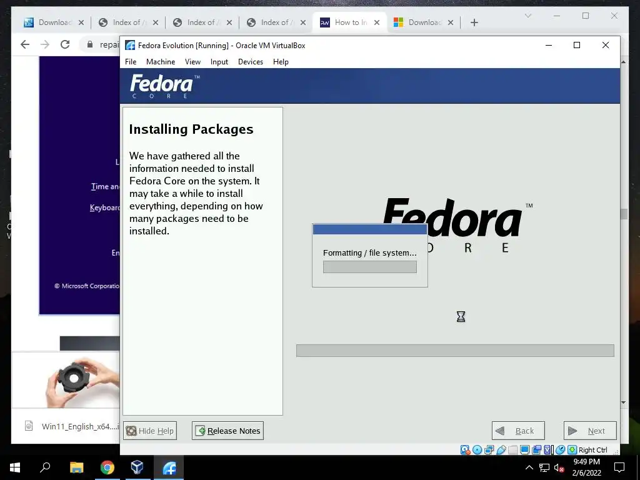Click the Fedora VM taskbar icon

[x=169, y=467]
